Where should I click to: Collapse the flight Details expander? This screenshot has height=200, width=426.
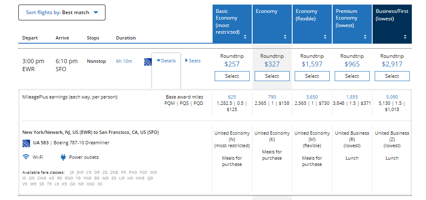pos(166,61)
